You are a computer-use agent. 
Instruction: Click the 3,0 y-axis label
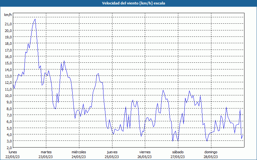pyautogui.click(x=9, y=141)
